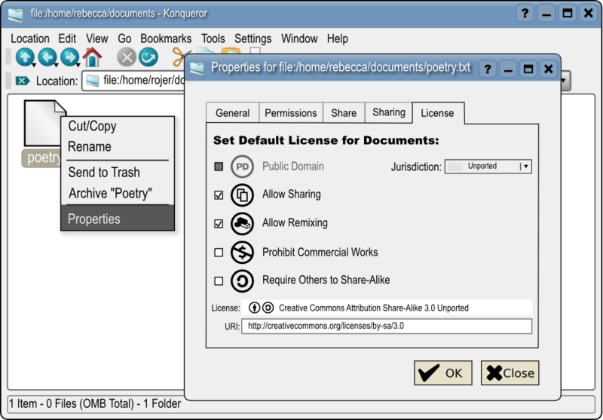Click the Creative Commons license name text
The image size is (603, 420).
[x=374, y=308]
